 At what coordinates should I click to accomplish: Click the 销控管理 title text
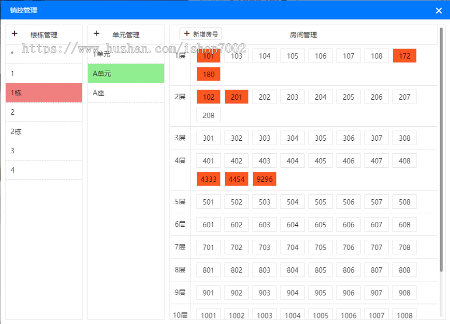tap(23, 11)
